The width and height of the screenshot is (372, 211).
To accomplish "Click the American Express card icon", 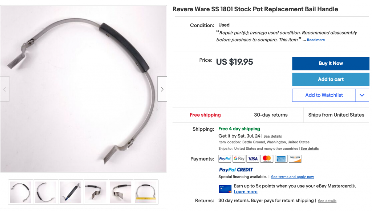I will click(x=281, y=159).
